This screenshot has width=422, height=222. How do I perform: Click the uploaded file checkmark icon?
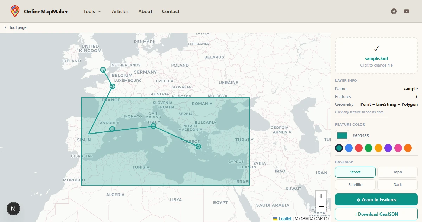[376, 49]
